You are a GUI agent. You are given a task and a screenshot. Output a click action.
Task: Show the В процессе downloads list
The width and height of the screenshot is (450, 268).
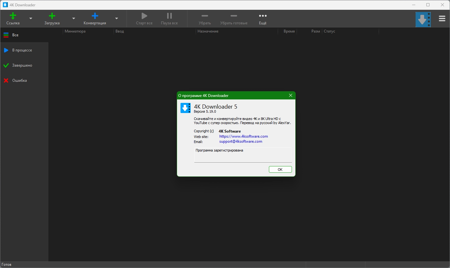[22, 50]
